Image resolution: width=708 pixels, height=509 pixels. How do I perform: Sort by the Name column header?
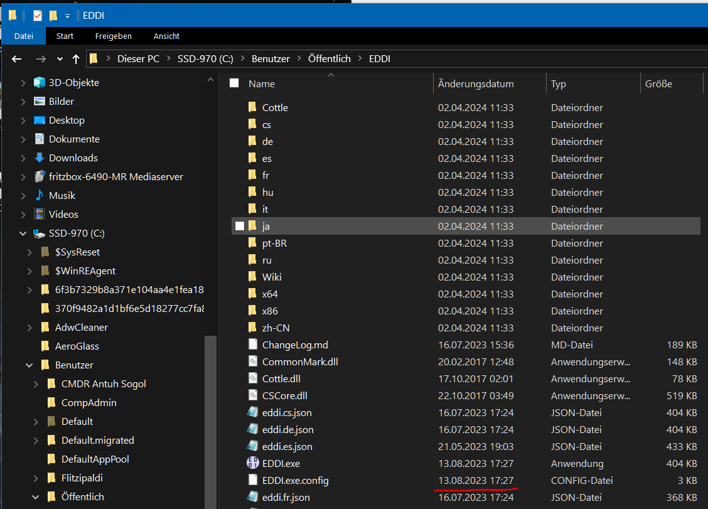[262, 84]
